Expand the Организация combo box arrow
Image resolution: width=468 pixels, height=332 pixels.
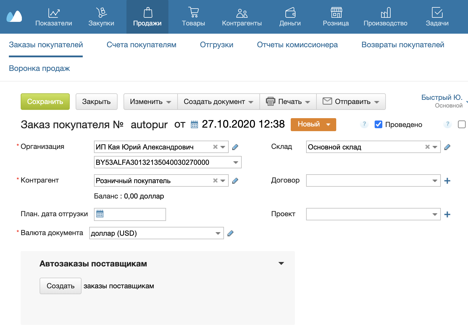(x=223, y=147)
